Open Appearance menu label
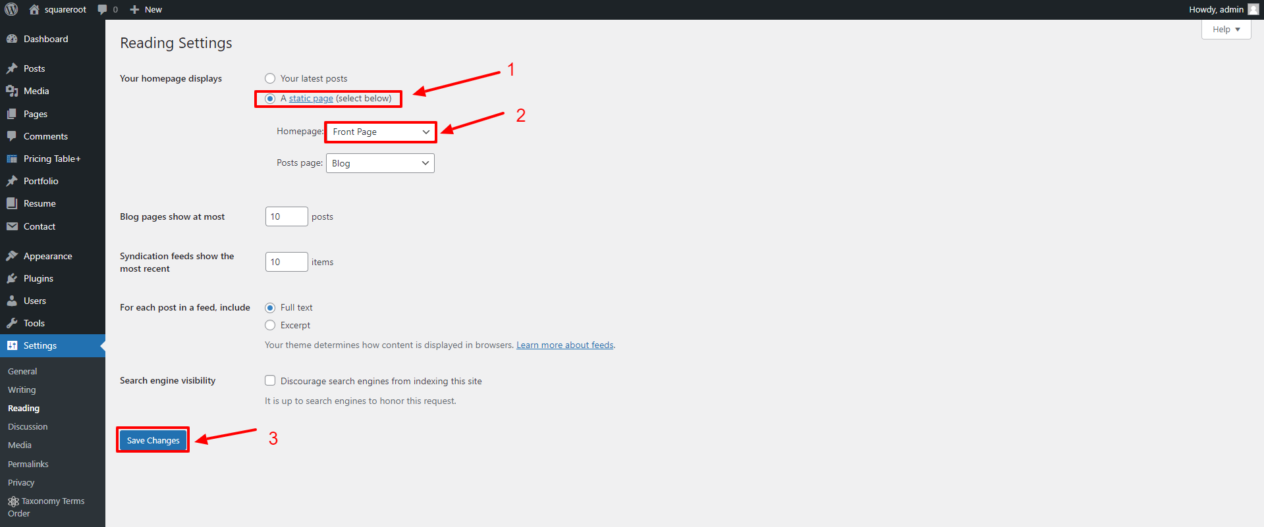This screenshot has width=1264, height=527. click(x=48, y=256)
